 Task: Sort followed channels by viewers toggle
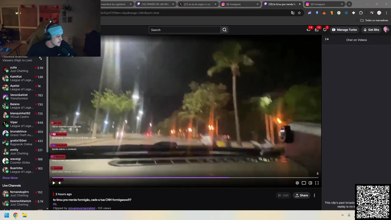40,58
